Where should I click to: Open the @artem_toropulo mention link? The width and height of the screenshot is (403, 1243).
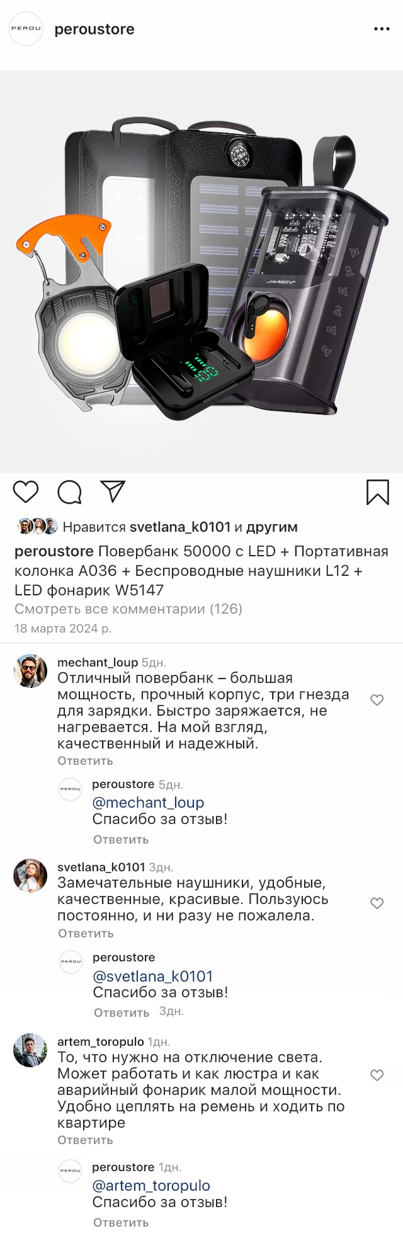tap(151, 1186)
